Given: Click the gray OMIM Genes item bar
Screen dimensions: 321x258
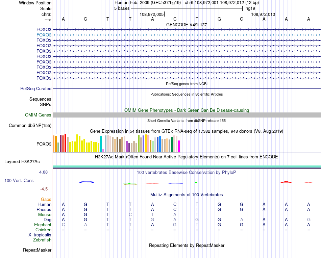Looking at the screenshot, I should pos(187,115).
